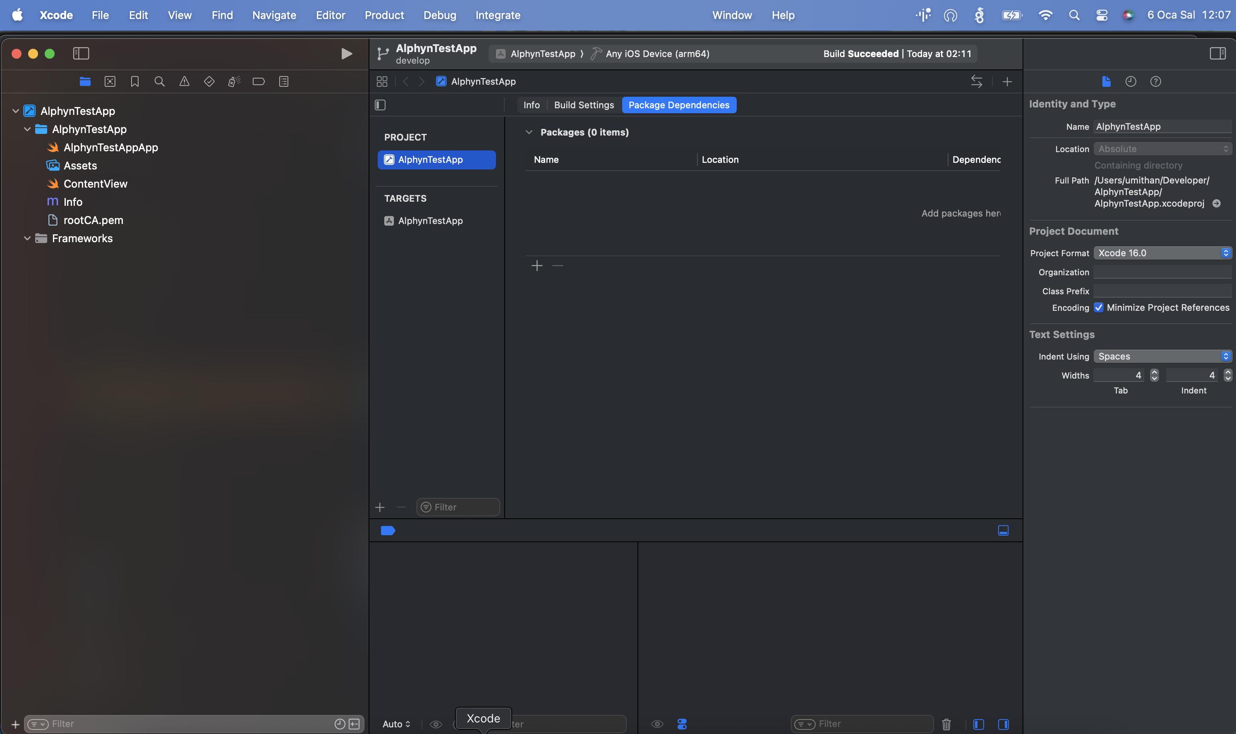Open the Report navigator
The width and height of the screenshot is (1236, 734).
tap(284, 81)
